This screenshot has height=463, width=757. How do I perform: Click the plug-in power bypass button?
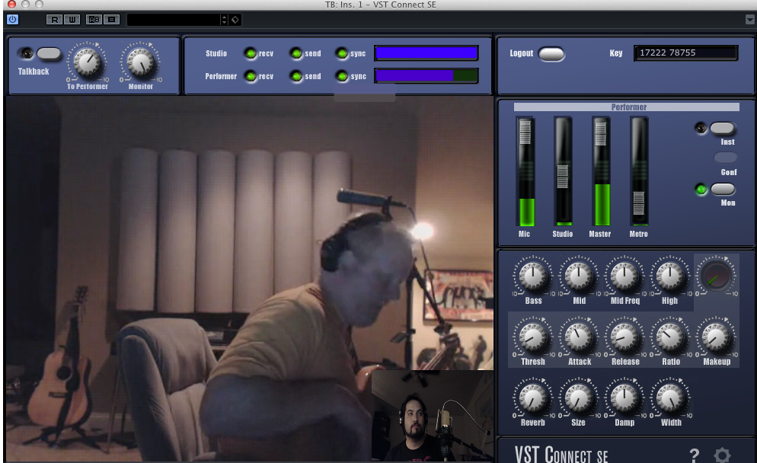click(x=12, y=19)
